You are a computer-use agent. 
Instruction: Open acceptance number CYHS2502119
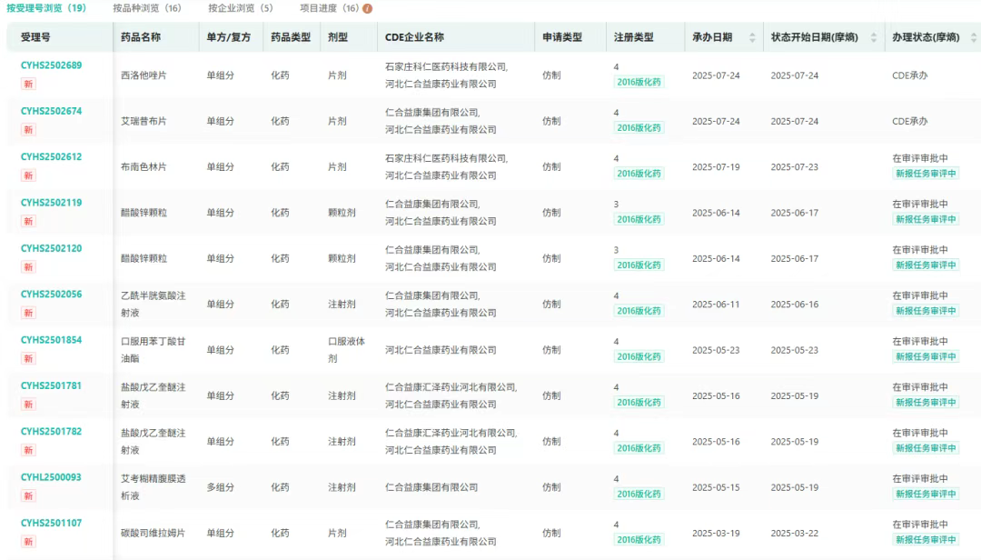coord(51,203)
